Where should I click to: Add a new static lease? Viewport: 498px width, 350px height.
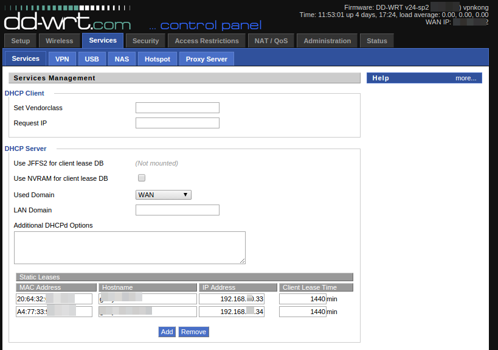point(167,332)
